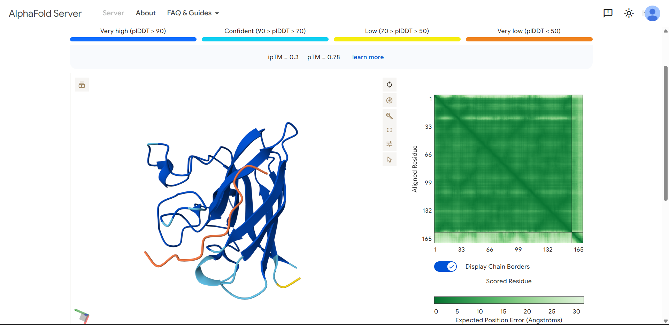Click the reset camera view icon
The width and height of the screenshot is (669, 325).
pos(389,85)
